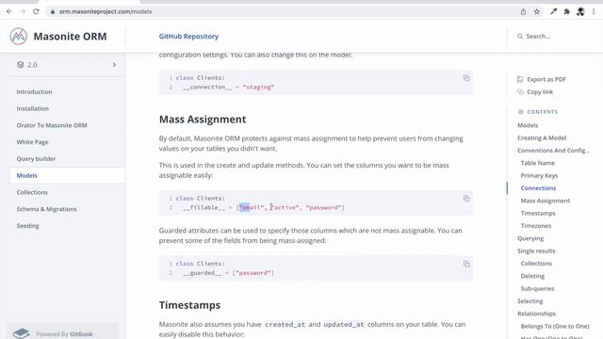Open the extensions puzzle icon
This screenshot has height=339, width=603.
tap(567, 11)
